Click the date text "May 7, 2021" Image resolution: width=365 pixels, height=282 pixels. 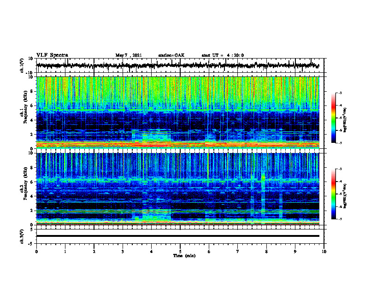point(129,55)
